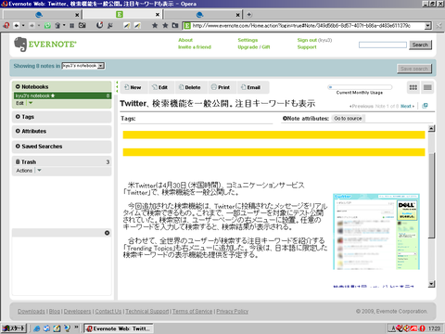
Task: Click the Previous note link
Action: point(362,106)
